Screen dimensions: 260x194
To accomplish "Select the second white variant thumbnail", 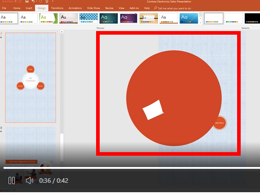I will point(234,18).
